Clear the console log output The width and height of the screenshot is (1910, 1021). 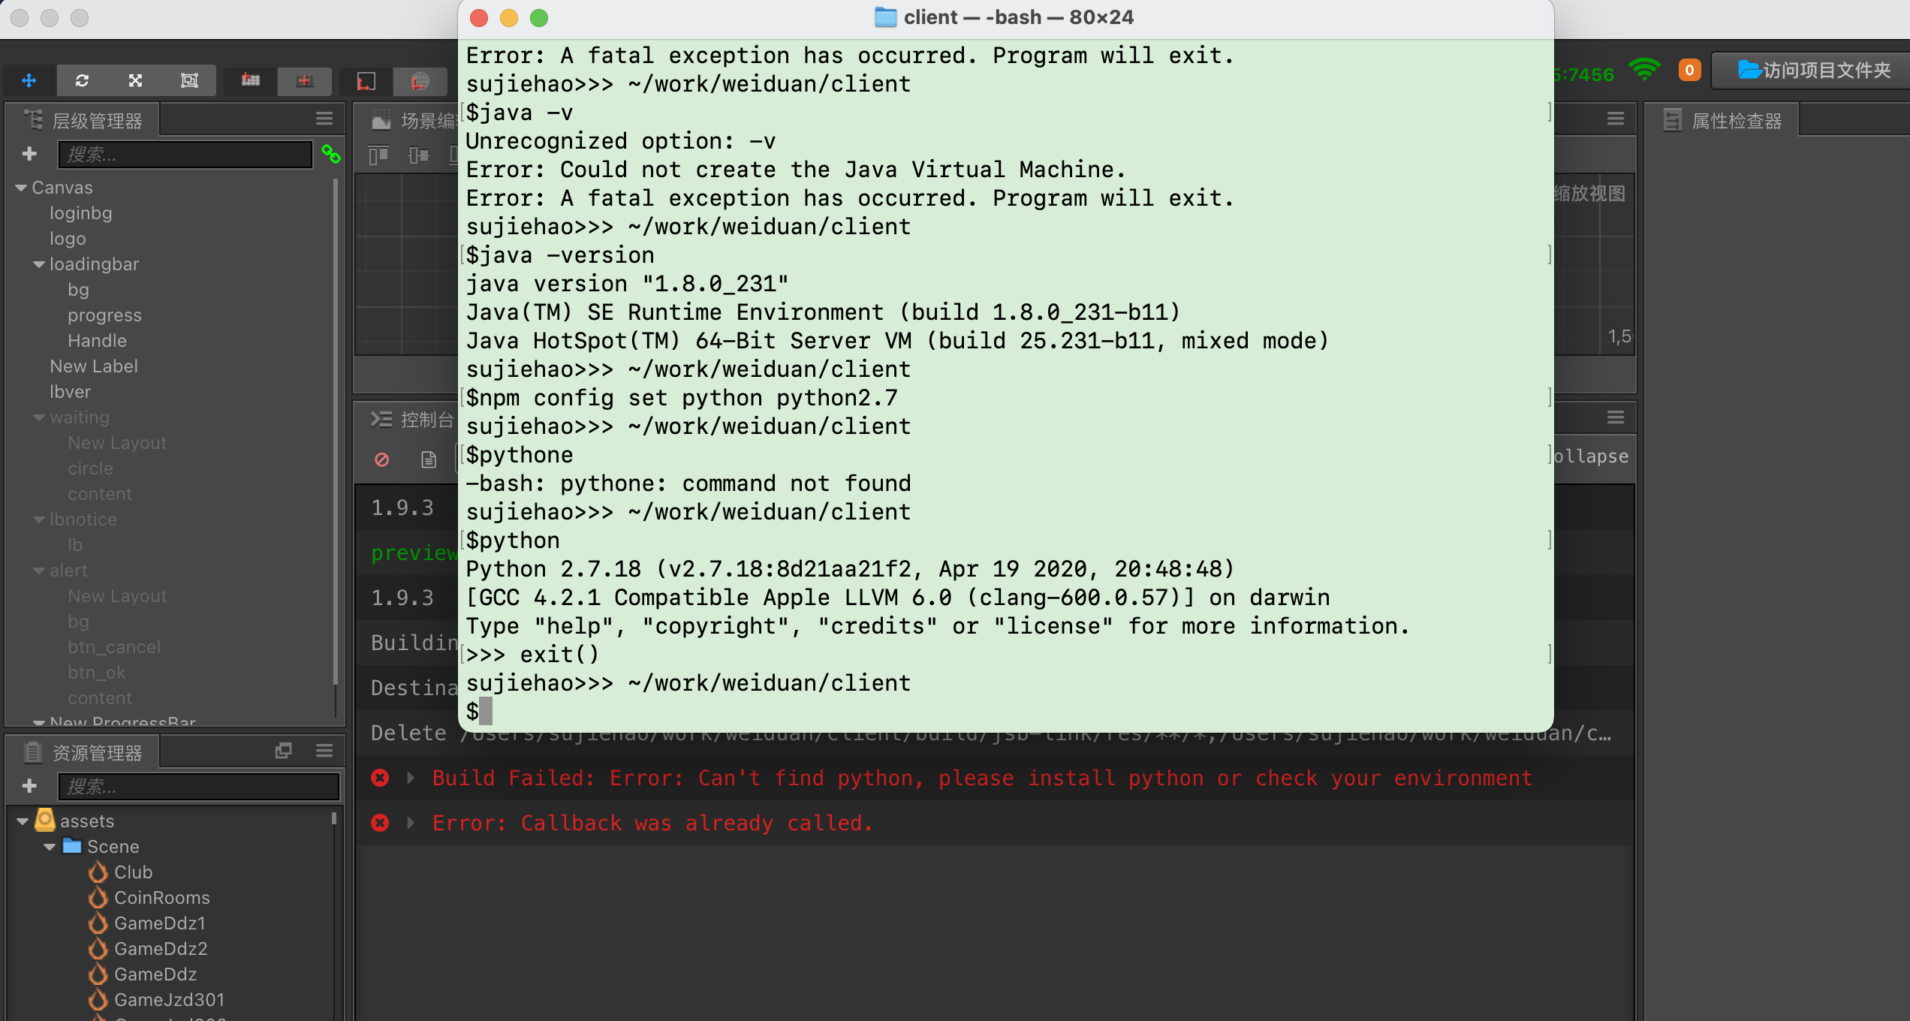(x=381, y=459)
